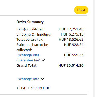
Task: Click the Estimated tax to be collected label
Action: point(32,47)
